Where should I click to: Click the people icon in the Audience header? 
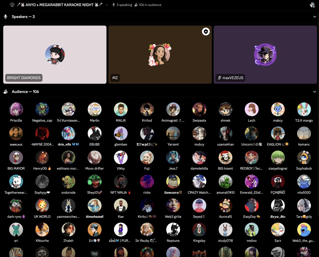point(6,91)
